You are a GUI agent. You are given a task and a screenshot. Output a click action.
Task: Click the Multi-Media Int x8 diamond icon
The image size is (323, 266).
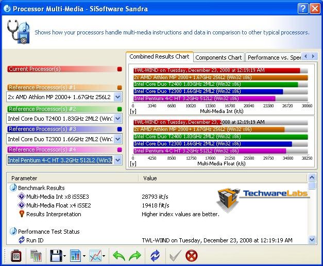click(x=22, y=196)
